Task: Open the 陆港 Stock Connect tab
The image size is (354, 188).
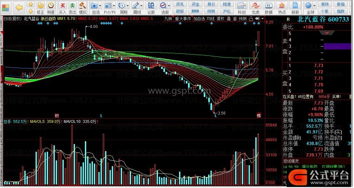Action: (x=227, y=4)
